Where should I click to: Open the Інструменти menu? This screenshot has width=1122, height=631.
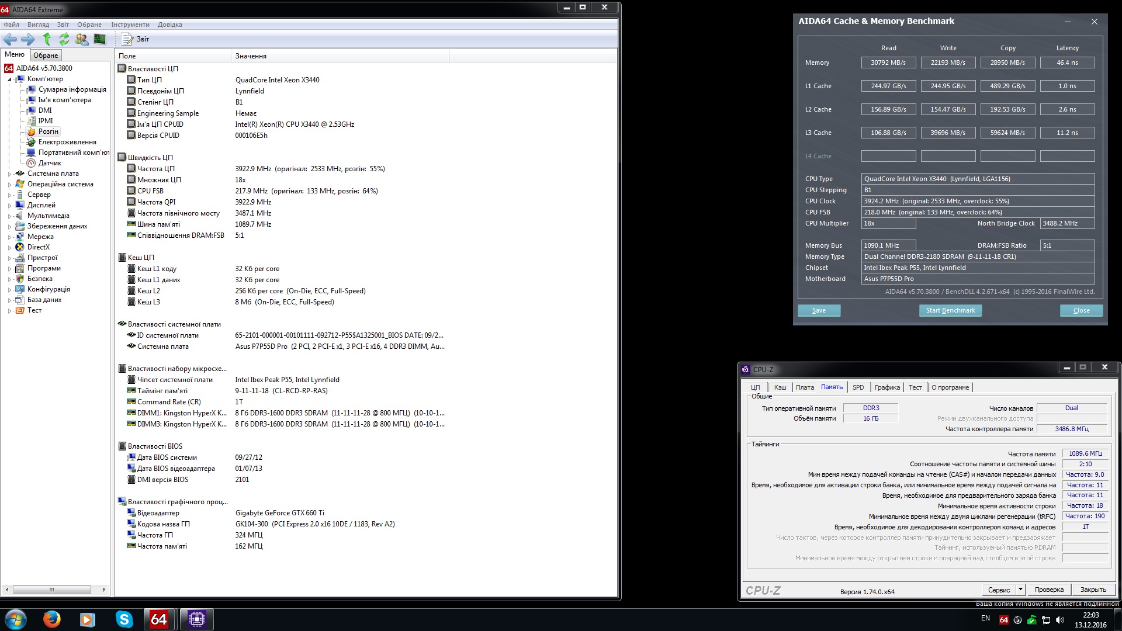pyautogui.click(x=130, y=25)
